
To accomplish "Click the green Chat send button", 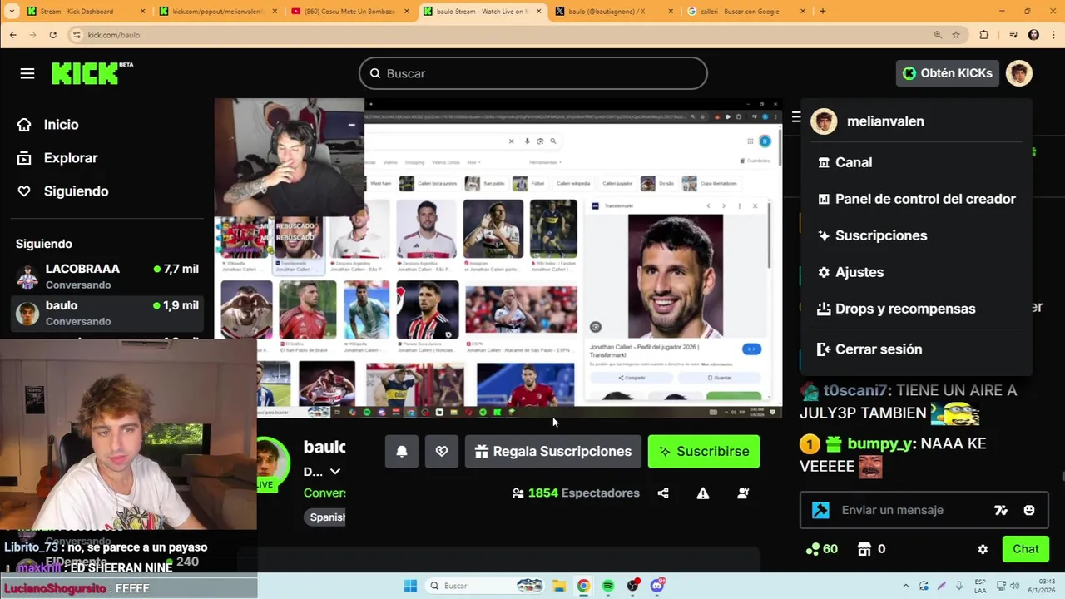I will [1025, 549].
